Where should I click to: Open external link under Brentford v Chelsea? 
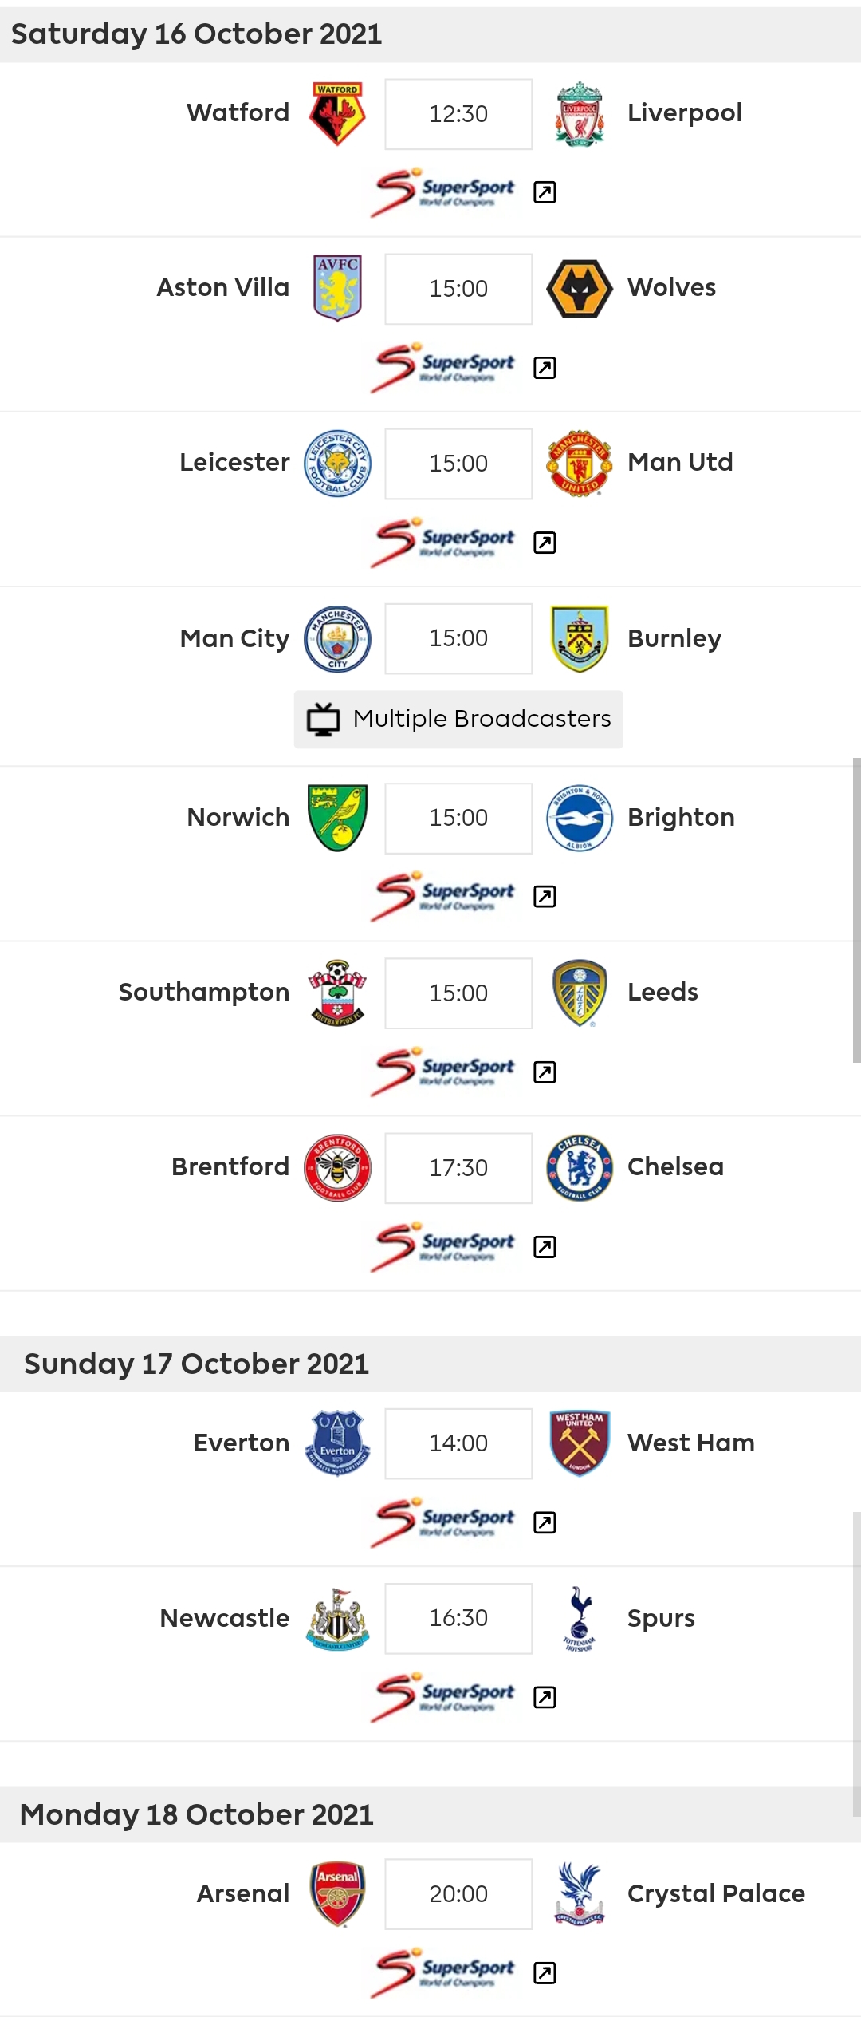coord(545,1247)
